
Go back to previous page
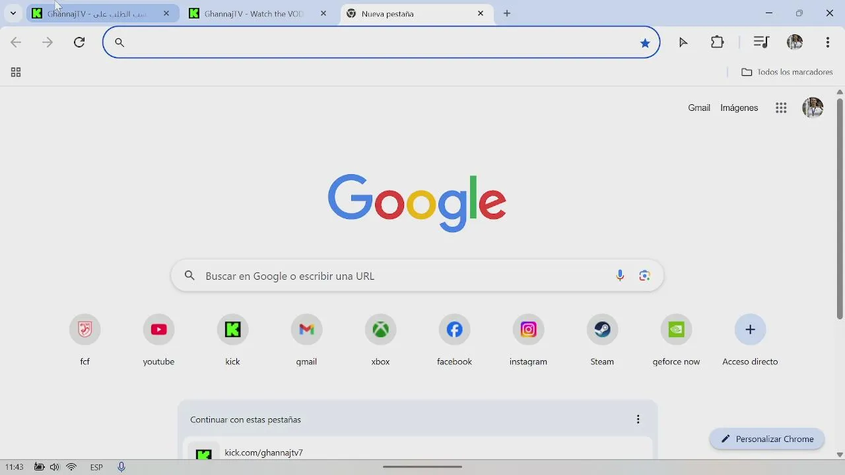point(16,42)
